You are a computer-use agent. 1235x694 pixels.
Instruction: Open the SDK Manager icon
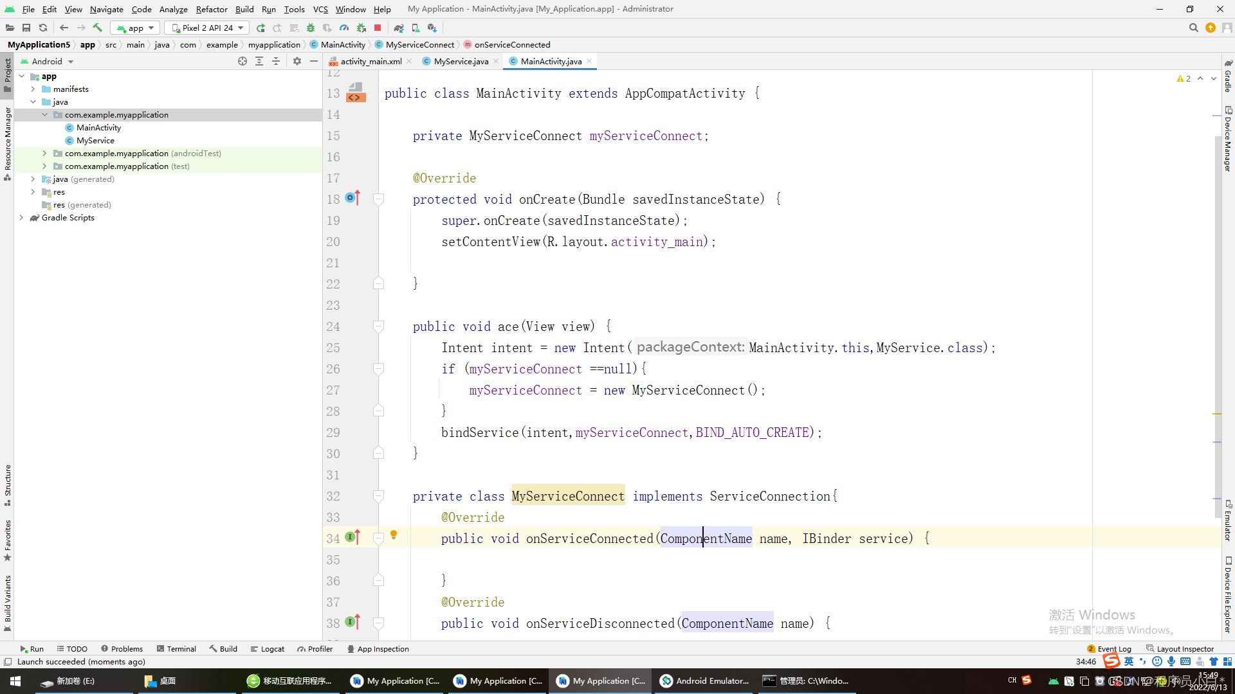(x=432, y=28)
